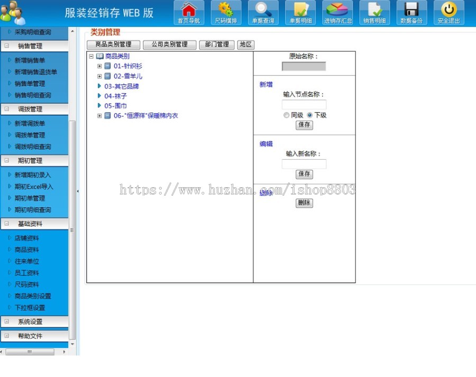Click the book icon beside 06-"恒源祥"保暖棉内衣
The width and height of the screenshot is (476, 377).
pyautogui.click(x=107, y=116)
